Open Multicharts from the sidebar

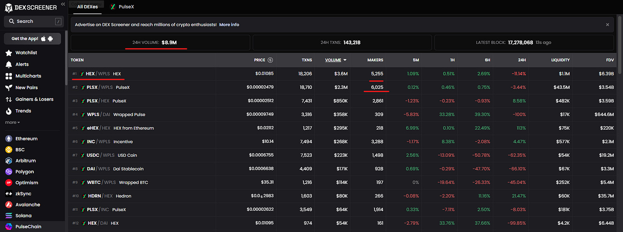pos(28,76)
